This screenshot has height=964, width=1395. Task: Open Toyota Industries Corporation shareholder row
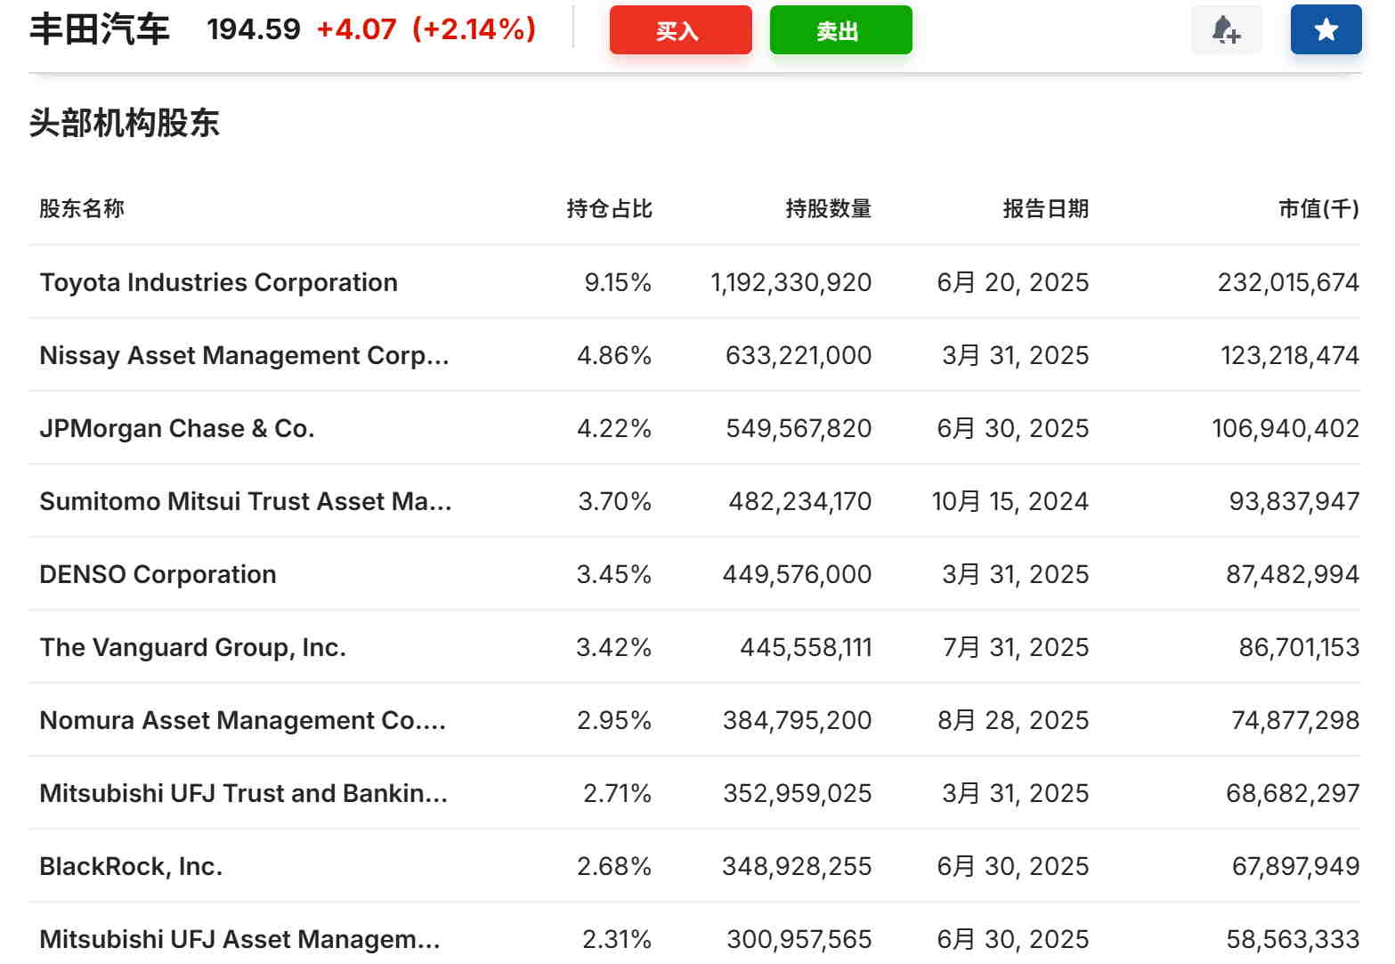pyautogui.click(x=219, y=283)
